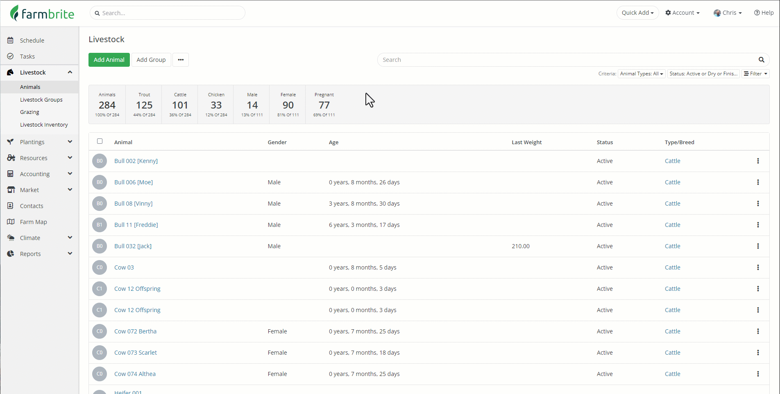Click the Resources tractor icon in sidebar
Screen dimensions: 780x394
tap(11, 158)
